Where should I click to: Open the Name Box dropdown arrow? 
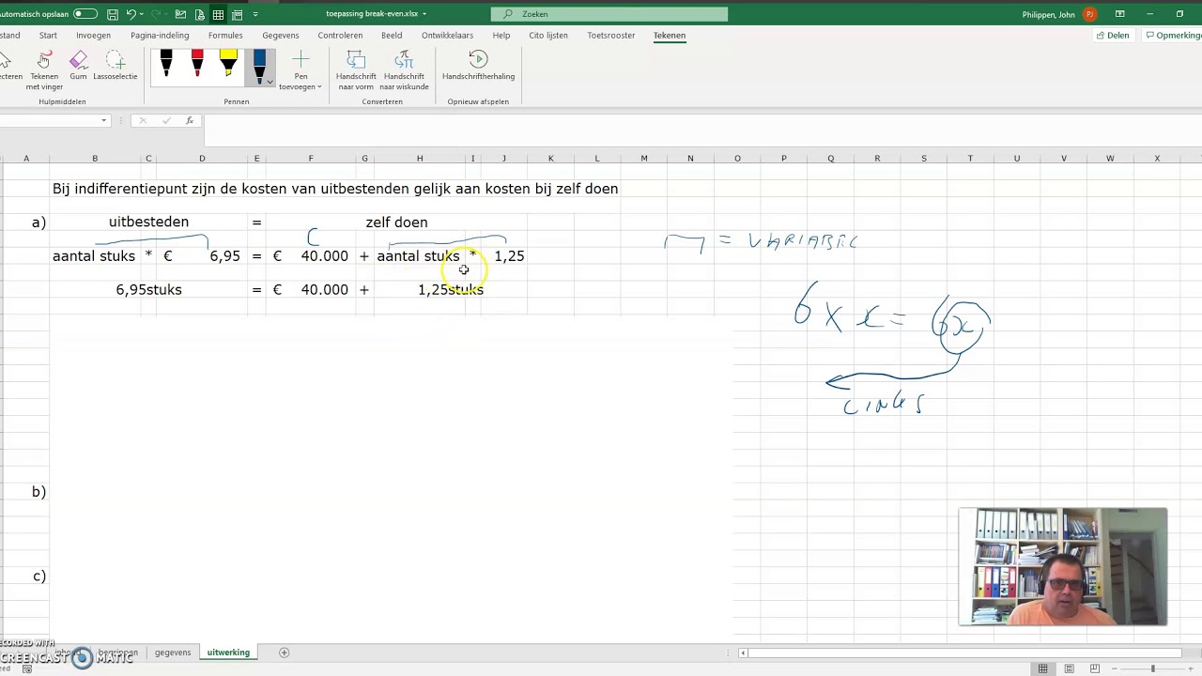103,120
